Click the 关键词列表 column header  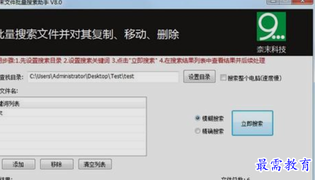(x=73, y=103)
